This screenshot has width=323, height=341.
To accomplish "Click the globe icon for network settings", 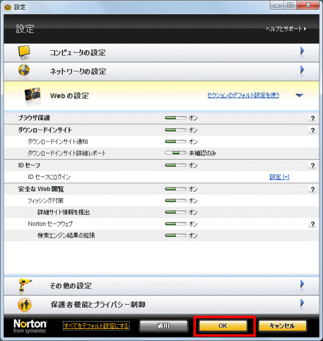I will coord(24,70).
